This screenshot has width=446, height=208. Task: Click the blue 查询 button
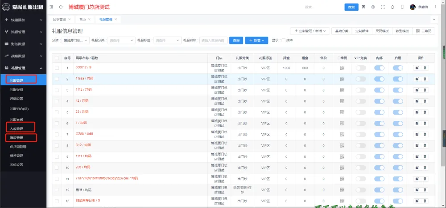pos(236,40)
